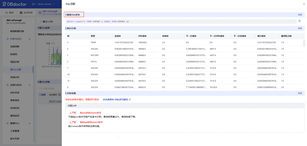This screenshot has height=146, width=307.
Task: Collapse the 分析结果 section via 收起
Action: (300, 93)
